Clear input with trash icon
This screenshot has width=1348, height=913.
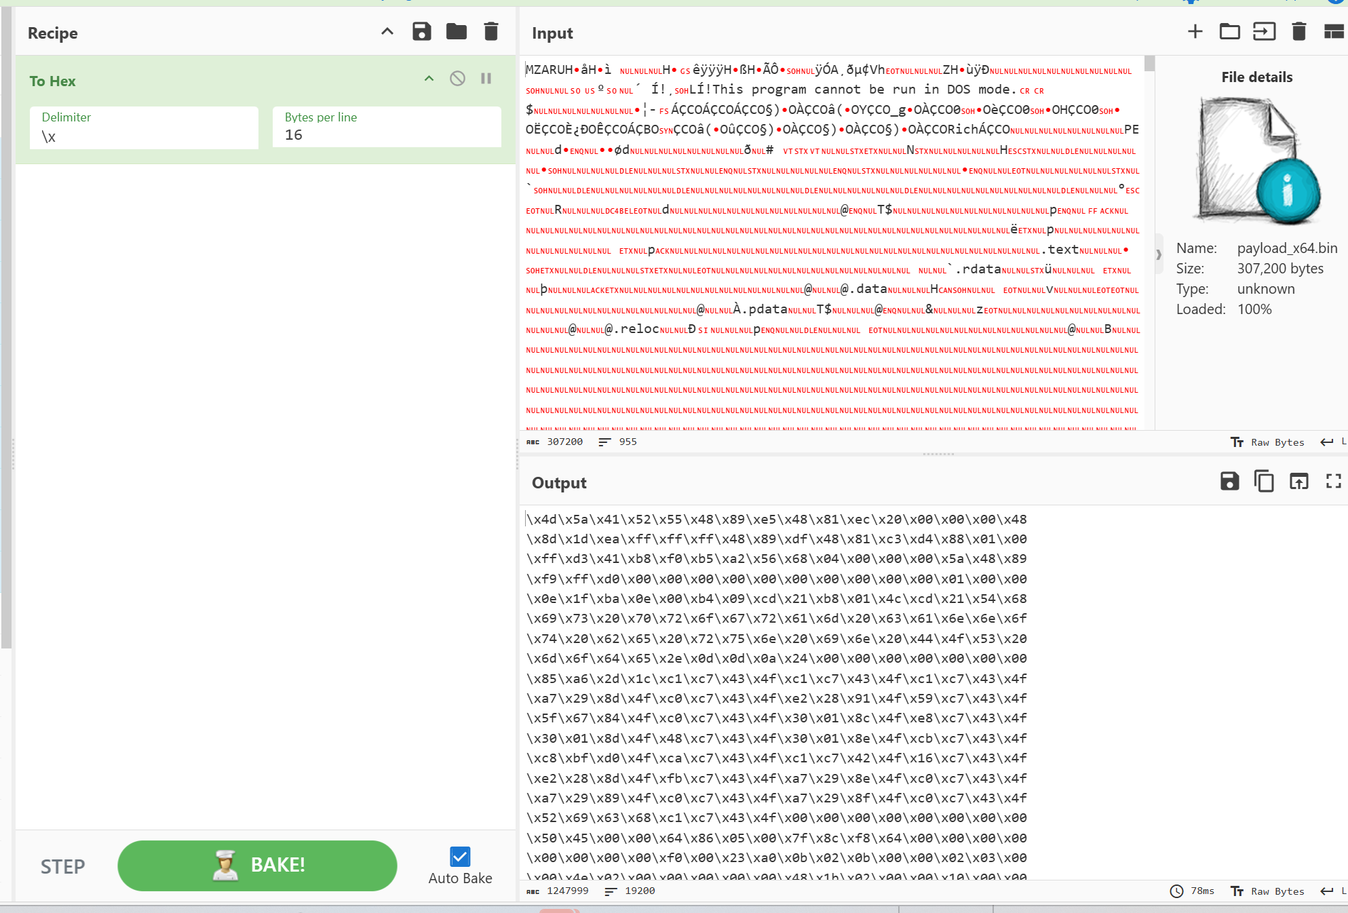coord(1298,32)
